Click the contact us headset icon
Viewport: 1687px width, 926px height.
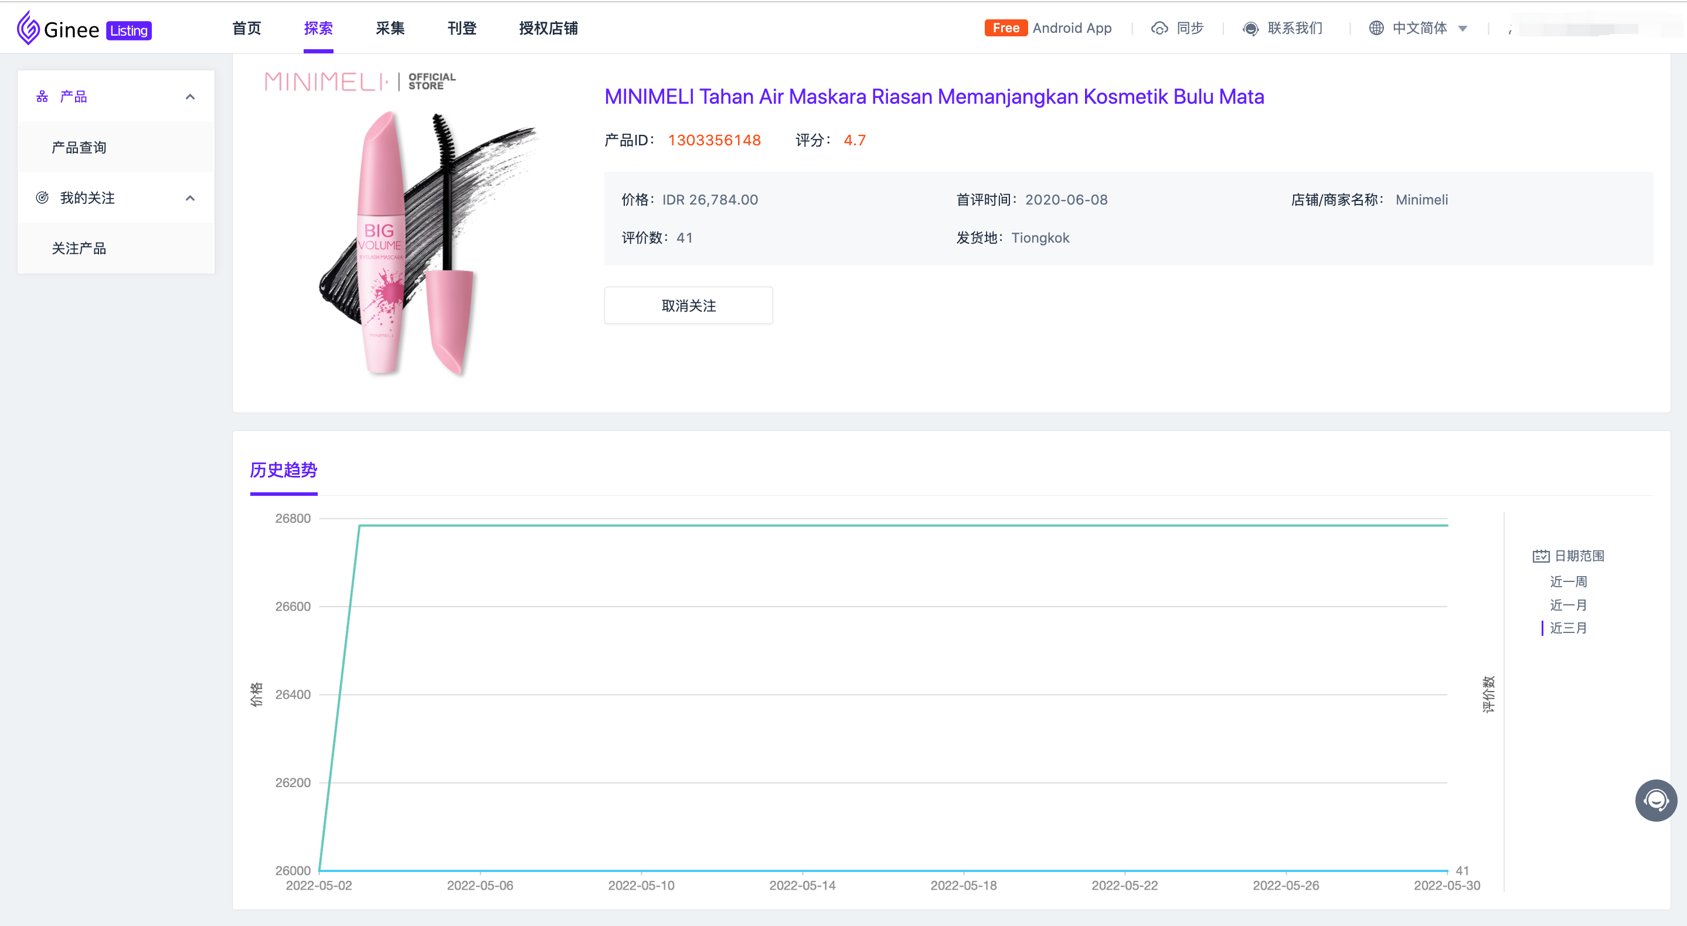point(1250,28)
